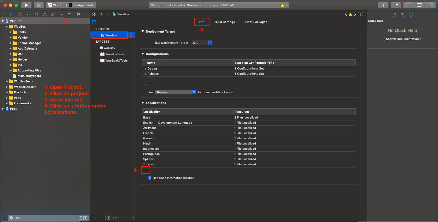Jump to the next issue
The width and height of the screenshot is (438, 222).
(x=355, y=14)
